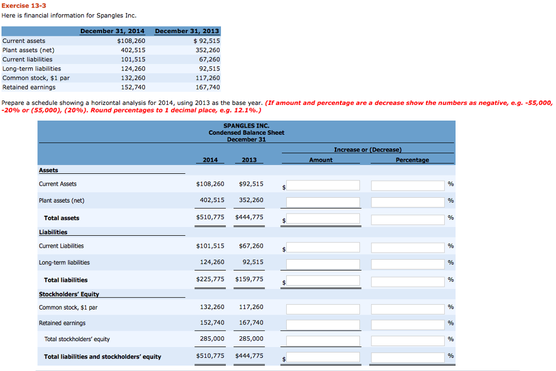Click the 2014 column header
The height and width of the screenshot is (371, 556).
(210, 160)
